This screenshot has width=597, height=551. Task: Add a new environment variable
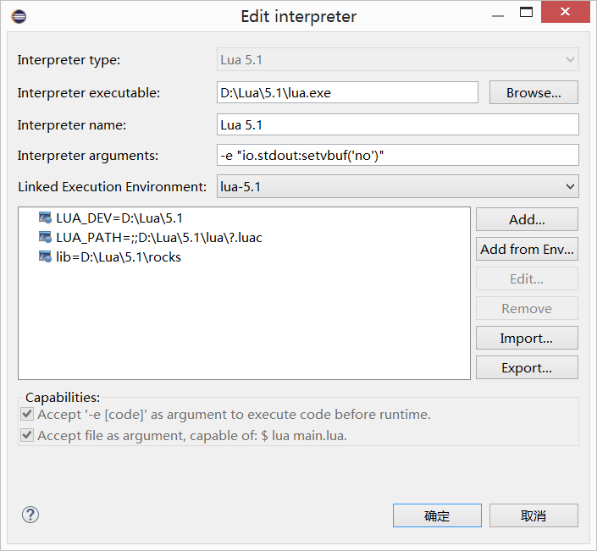527,219
